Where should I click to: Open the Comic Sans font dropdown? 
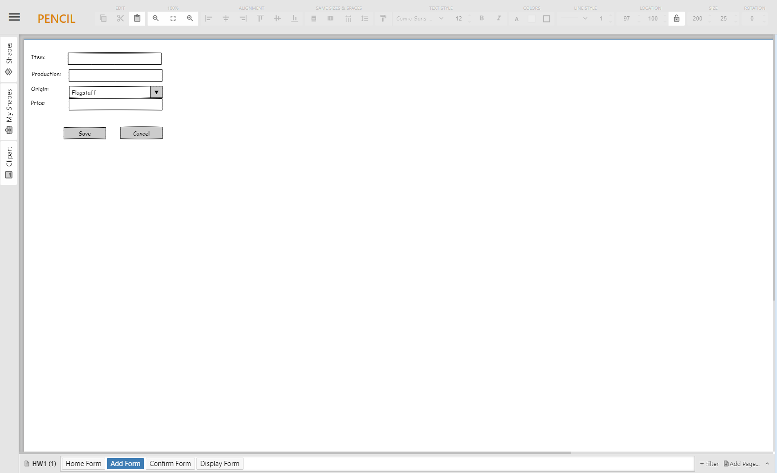(420, 19)
